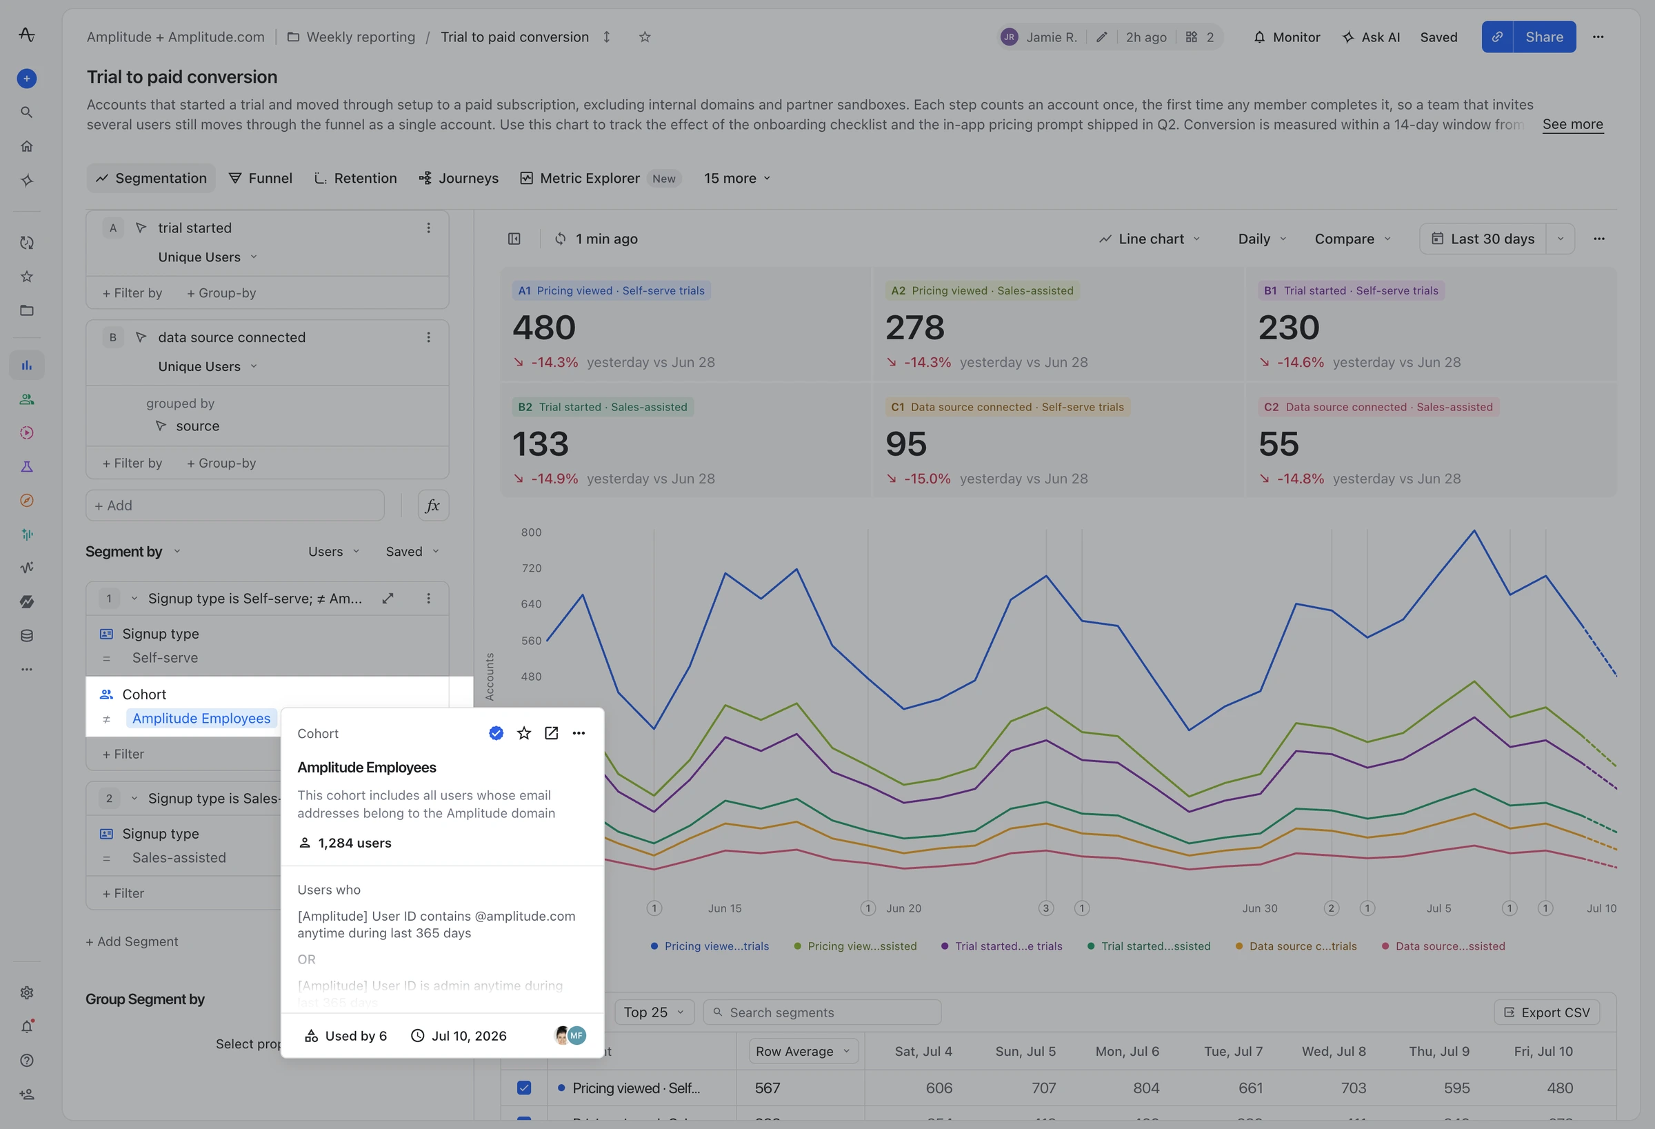The image size is (1655, 1129).
Task: Click the favorite star beside the chart title
Action: [645, 37]
